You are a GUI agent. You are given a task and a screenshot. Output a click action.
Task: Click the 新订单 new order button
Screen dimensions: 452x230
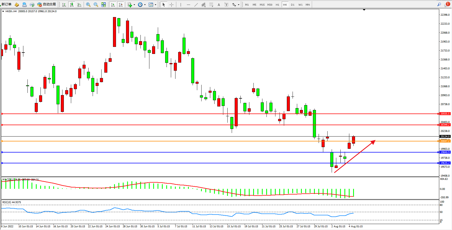pyautogui.click(x=7, y=4)
